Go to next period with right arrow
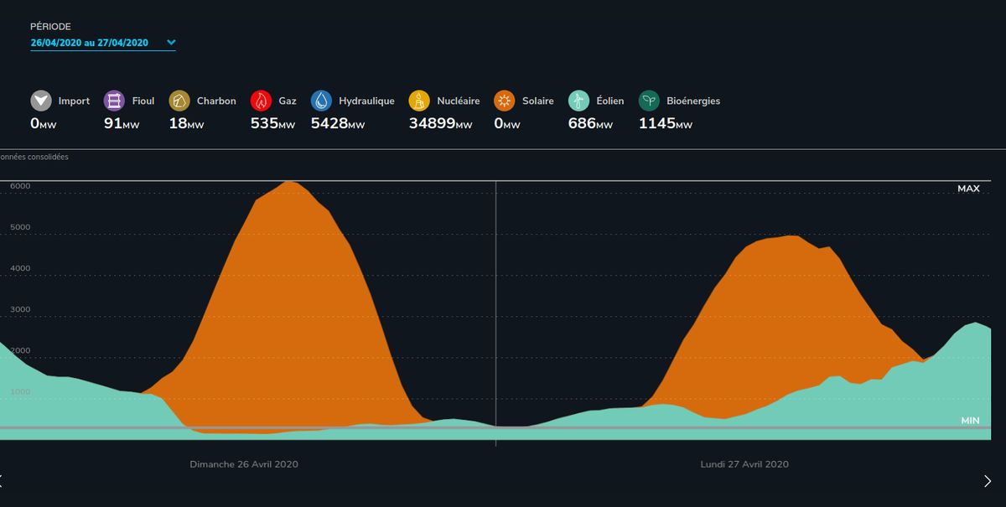 988,480
